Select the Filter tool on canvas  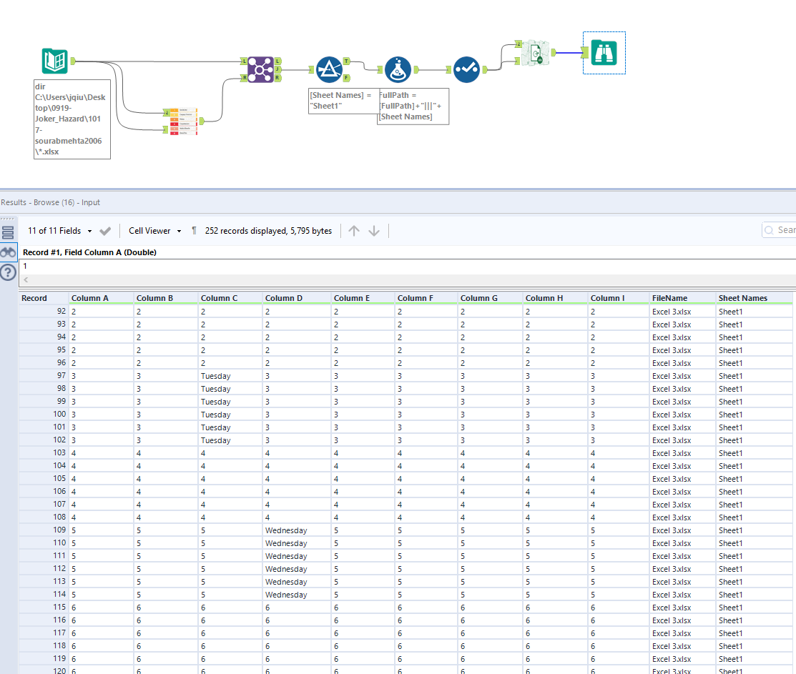click(329, 69)
